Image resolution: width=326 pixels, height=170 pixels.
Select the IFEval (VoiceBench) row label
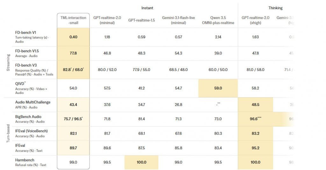click(32, 131)
